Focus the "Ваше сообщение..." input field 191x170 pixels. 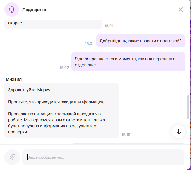[103, 157]
